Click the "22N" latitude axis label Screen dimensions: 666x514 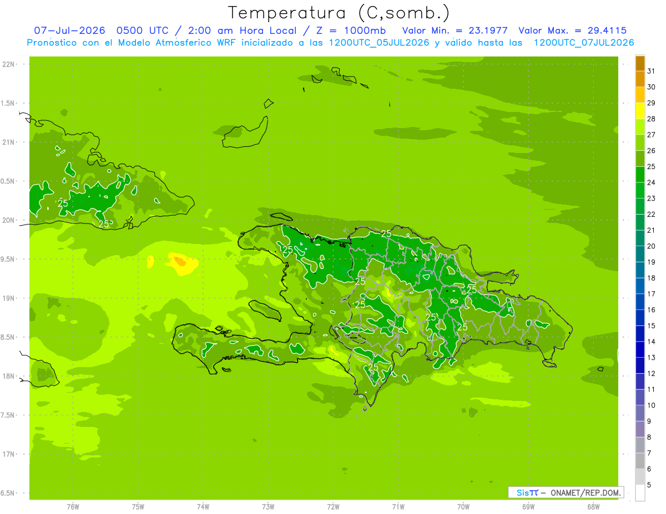click(8, 64)
